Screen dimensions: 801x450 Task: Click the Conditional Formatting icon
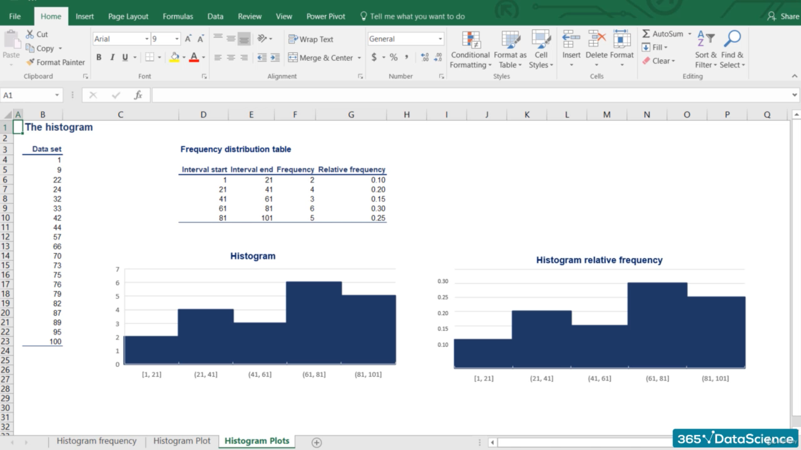point(471,40)
